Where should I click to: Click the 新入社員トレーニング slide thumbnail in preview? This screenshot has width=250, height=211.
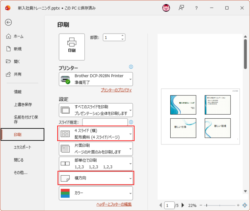[183, 105]
